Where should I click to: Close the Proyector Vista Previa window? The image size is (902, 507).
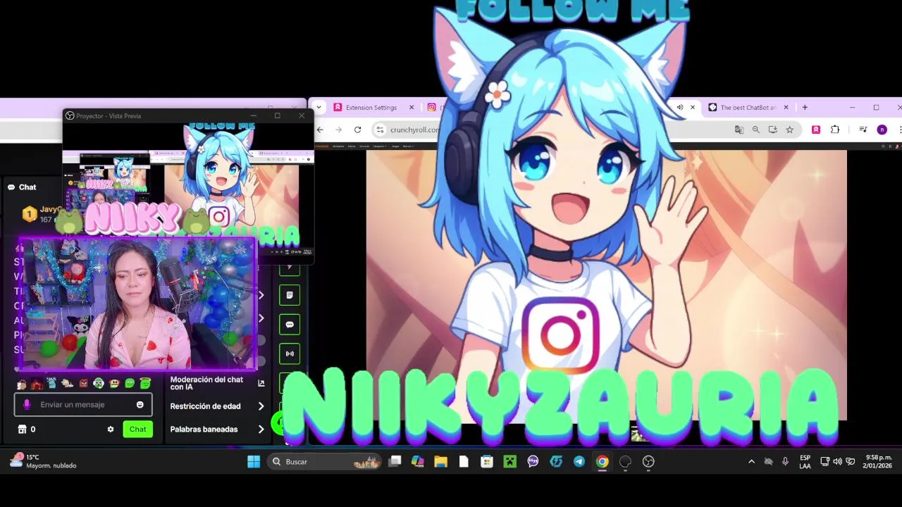point(302,115)
